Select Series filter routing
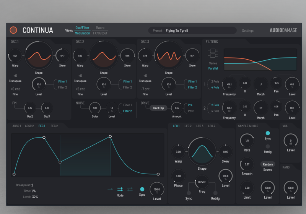The image size is (306, 214). click(213, 63)
